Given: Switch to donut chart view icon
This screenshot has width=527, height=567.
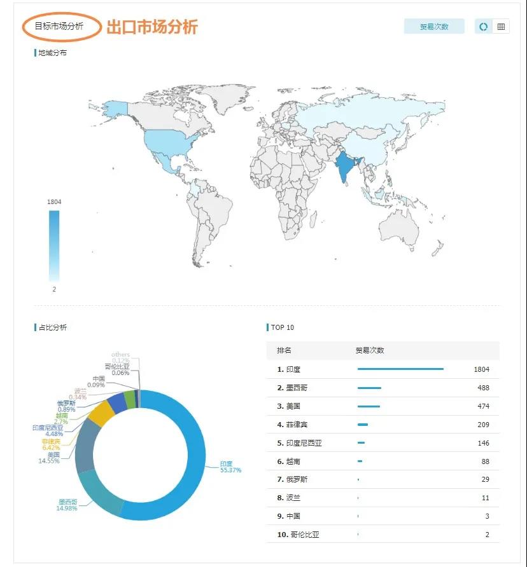Looking at the screenshot, I should [x=484, y=27].
